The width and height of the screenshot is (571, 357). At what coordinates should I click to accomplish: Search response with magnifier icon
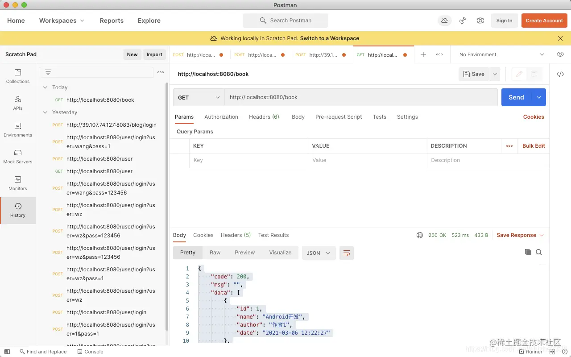pos(539,252)
